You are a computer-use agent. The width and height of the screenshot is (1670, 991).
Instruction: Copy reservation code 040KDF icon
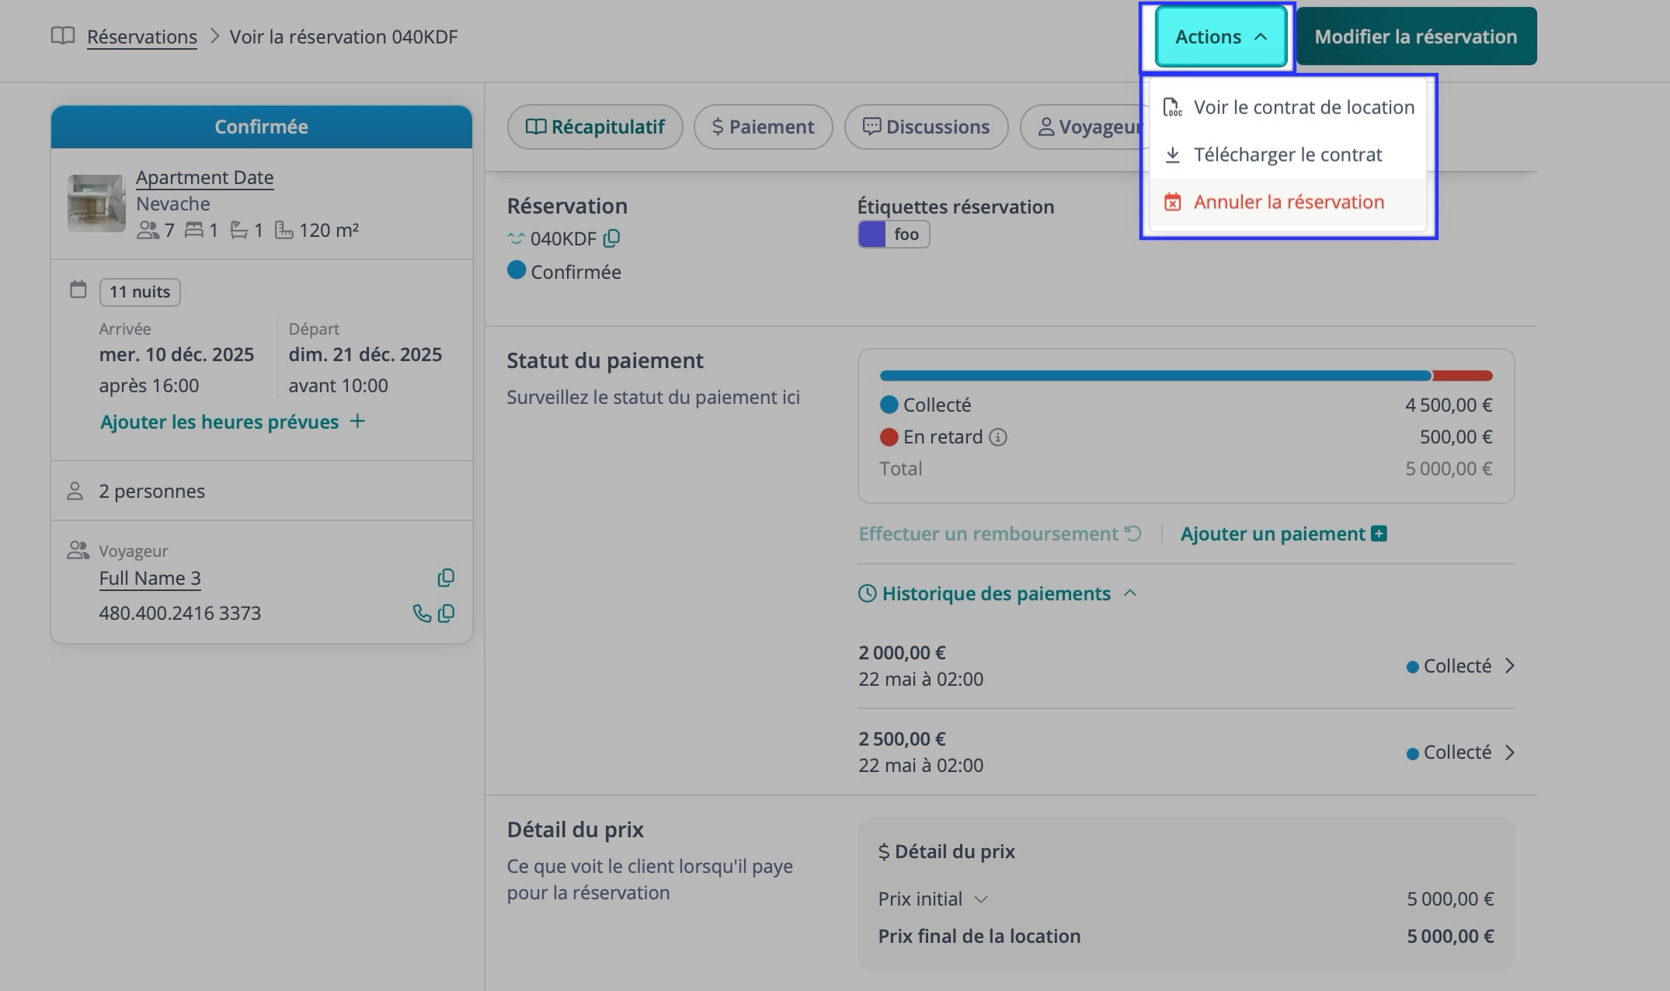tap(612, 238)
